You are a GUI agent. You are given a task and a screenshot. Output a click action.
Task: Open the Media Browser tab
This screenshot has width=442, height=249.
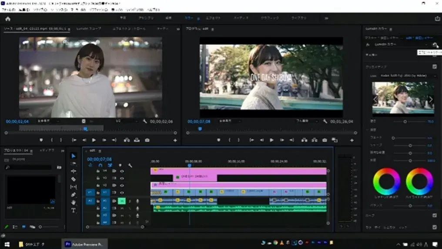point(47,151)
